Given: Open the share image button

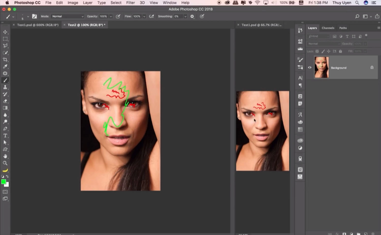Looking at the screenshot, I should tap(377, 16).
